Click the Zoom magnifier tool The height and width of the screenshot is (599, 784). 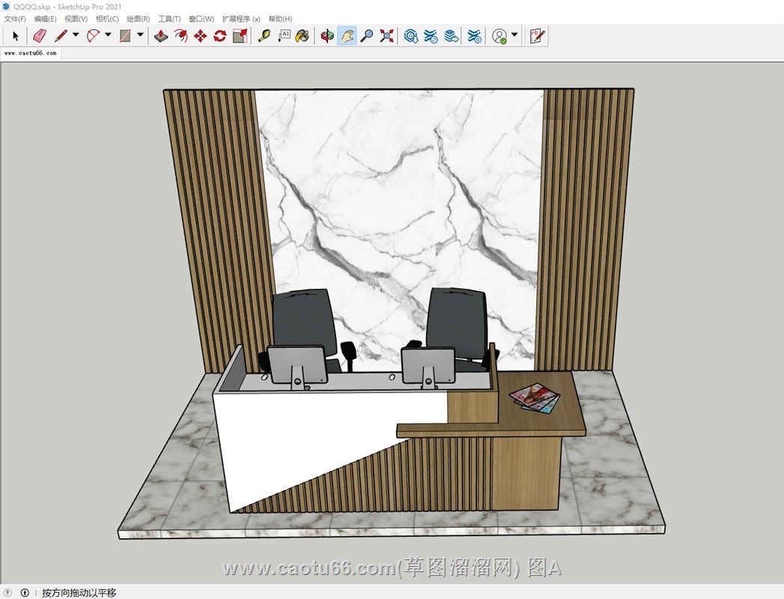[x=367, y=35]
